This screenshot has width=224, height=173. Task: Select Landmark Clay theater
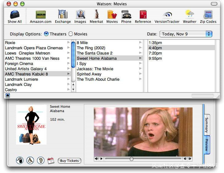[37, 85]
